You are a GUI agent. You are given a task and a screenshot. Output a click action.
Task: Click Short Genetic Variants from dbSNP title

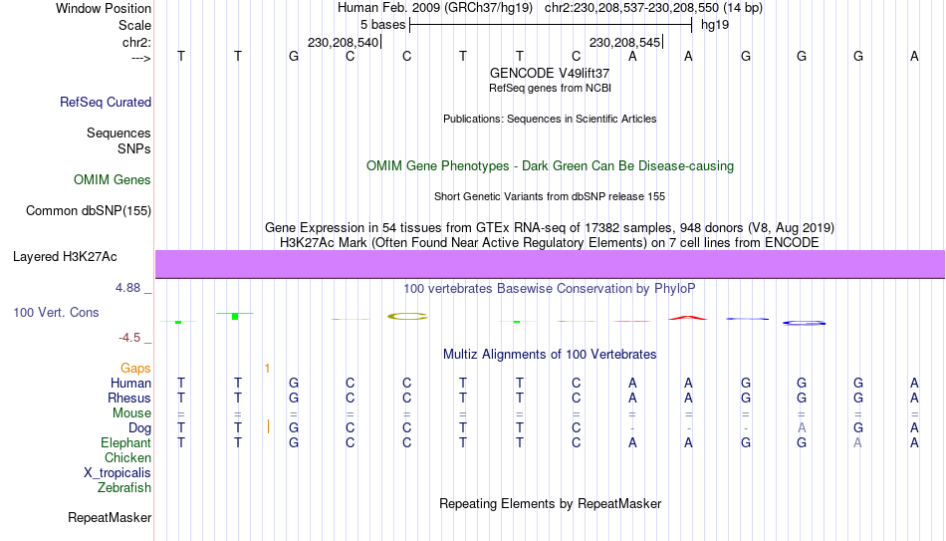tap(550, 197)
